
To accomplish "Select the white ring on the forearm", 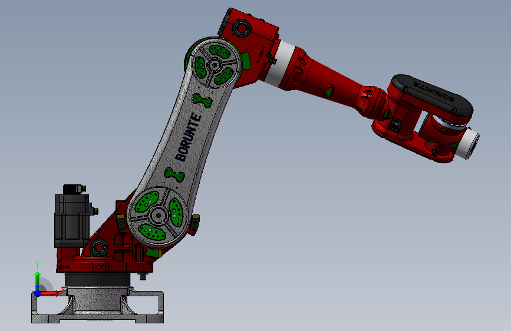I will tap(279, 64).
